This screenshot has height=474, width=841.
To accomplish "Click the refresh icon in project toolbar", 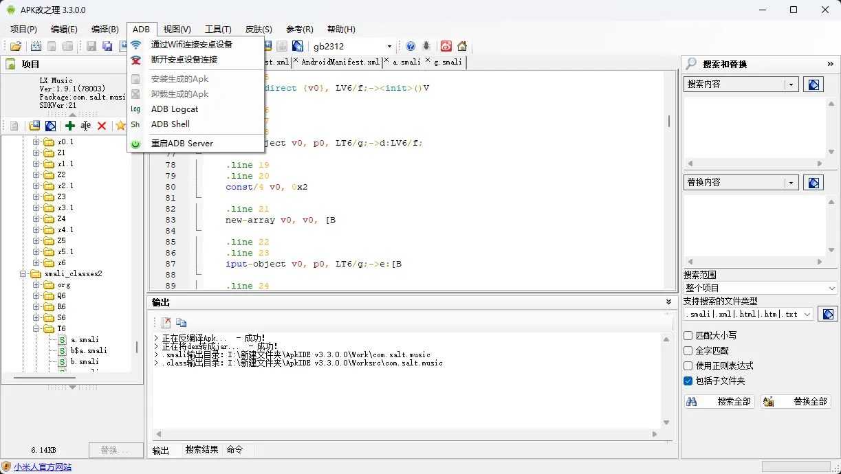I will [x=14, y=126].
